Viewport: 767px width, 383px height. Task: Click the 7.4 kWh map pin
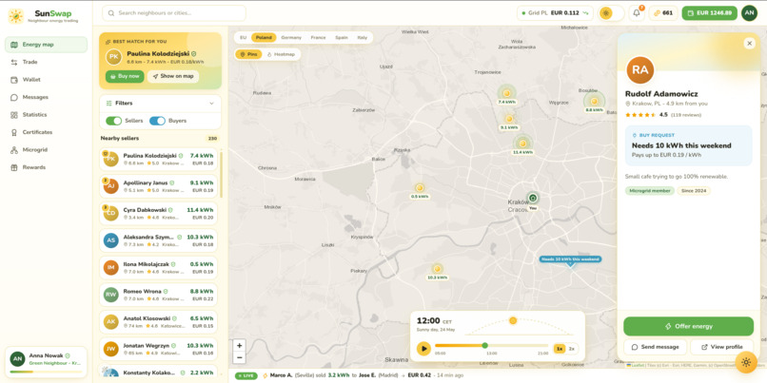(507, 93)
